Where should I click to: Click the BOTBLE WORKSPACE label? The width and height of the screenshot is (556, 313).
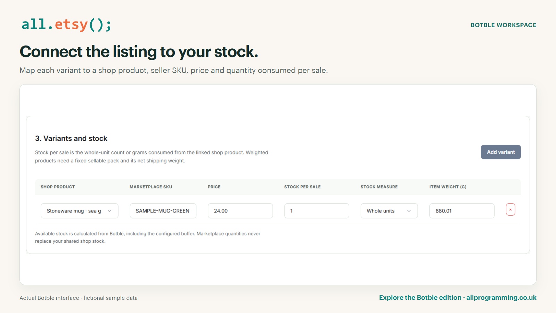coord(504,25)
